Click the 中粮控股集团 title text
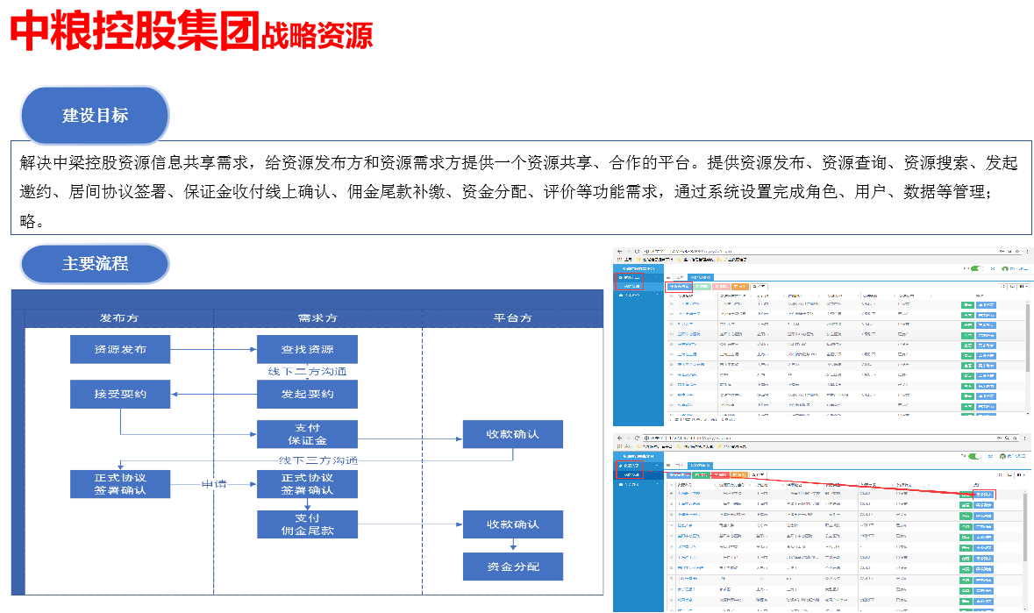1034x613 pixels. [135, 31]
